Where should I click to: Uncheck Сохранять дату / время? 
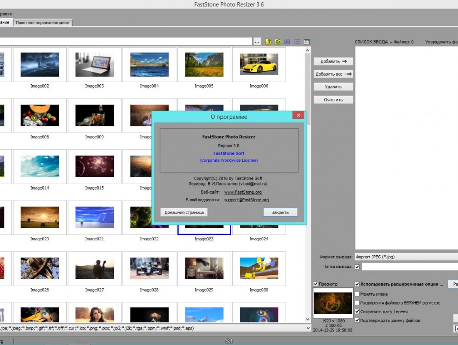point(357,311)
